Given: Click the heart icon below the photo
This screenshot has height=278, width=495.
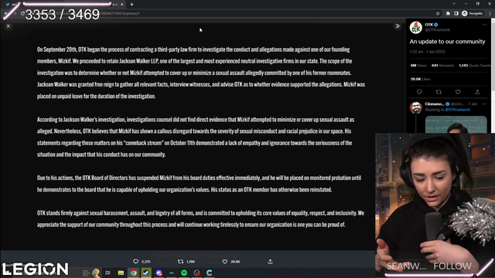Looking at the screenshot, I should click(x=225, y=261).
